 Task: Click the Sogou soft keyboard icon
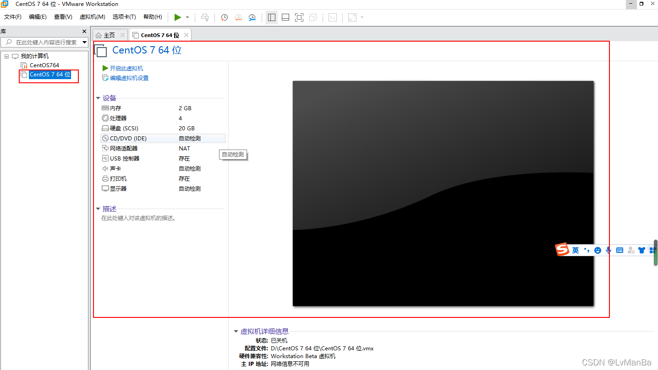(x=620, y=250)
